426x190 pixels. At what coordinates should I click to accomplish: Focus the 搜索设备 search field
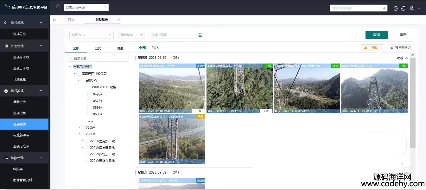click(98, 58)
